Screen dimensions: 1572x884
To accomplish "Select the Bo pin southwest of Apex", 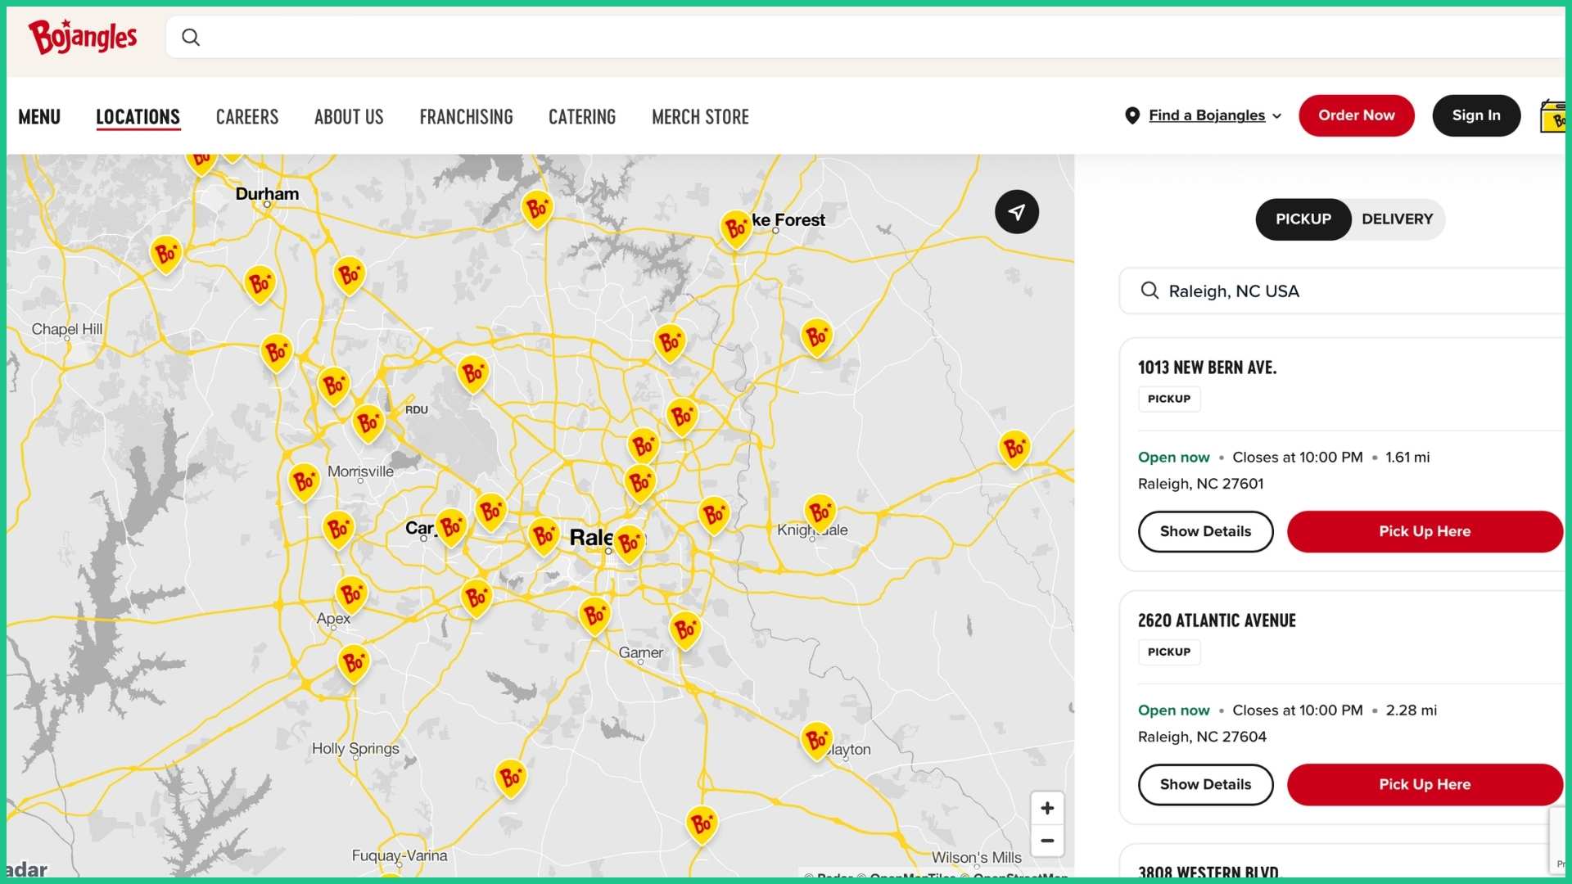I will click(x=354, y=663).
